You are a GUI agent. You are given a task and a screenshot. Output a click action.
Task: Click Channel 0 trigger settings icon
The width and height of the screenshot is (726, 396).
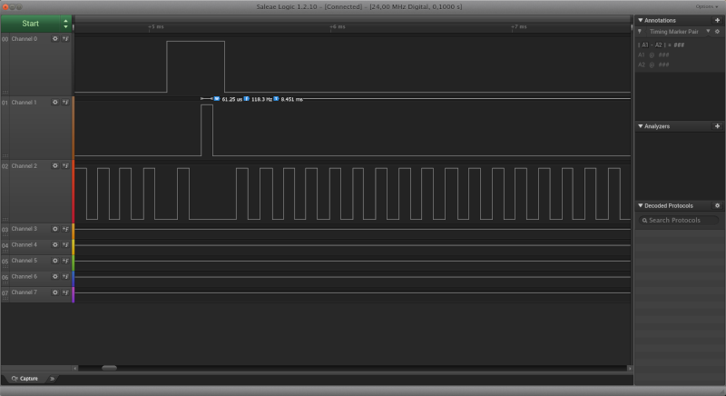65,39
